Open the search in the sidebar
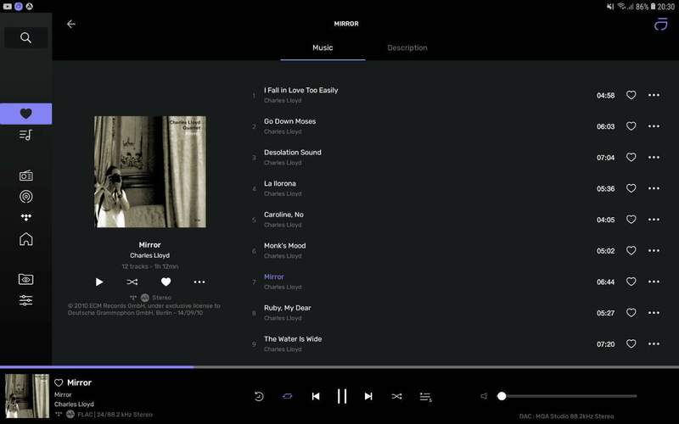This screenshot has height=424, width=679. click(25, 37)
